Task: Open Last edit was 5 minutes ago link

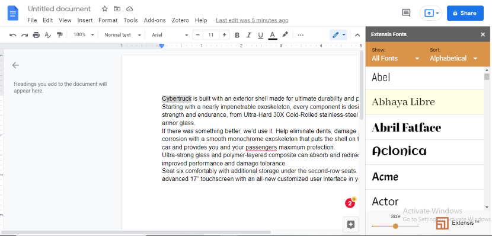Action: (x=252, y=20)
